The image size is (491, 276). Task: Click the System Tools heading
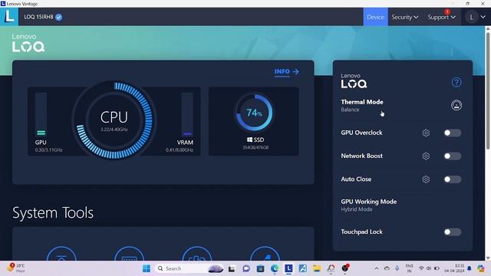53,213
